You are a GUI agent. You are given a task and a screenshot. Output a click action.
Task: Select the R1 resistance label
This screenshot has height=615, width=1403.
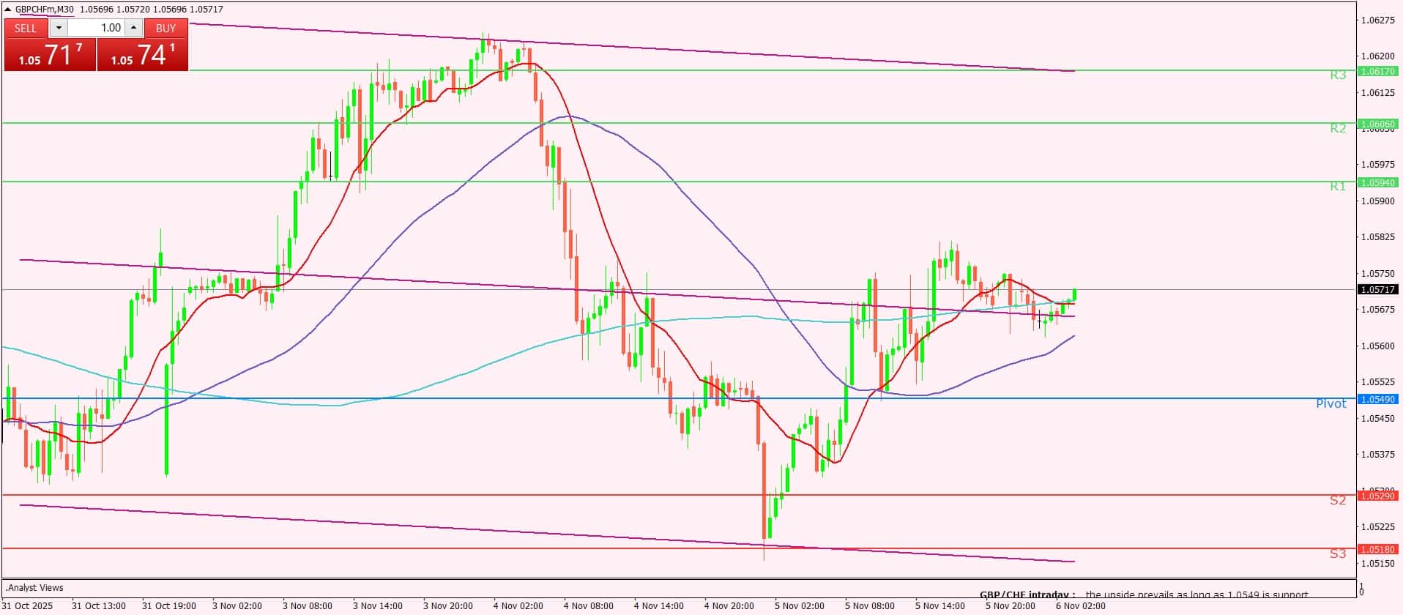click(1338, 186)
